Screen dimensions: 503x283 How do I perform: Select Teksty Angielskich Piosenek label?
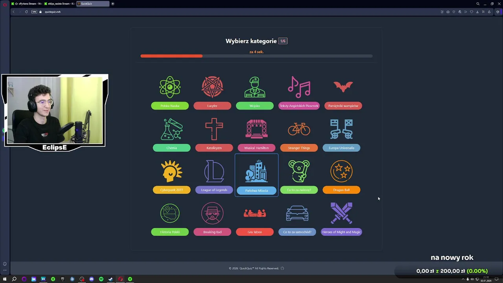[299, 106]
